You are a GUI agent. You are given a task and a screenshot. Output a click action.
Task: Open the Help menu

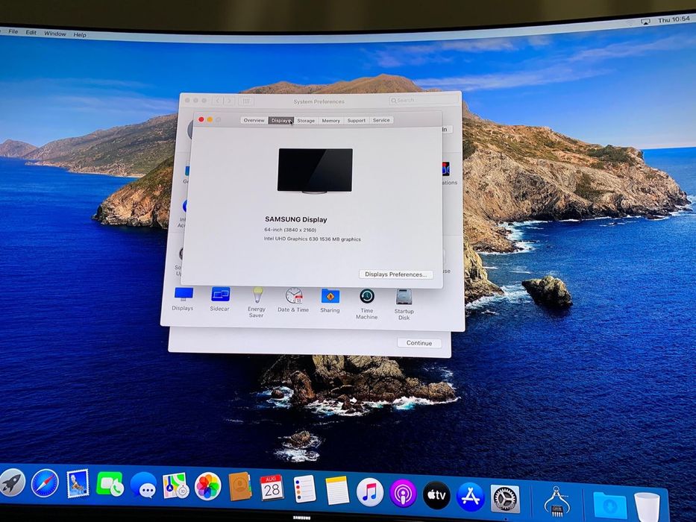80,34
